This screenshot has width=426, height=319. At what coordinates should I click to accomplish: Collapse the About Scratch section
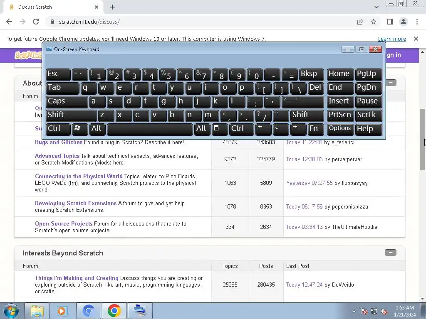click(x=391, y=83)
